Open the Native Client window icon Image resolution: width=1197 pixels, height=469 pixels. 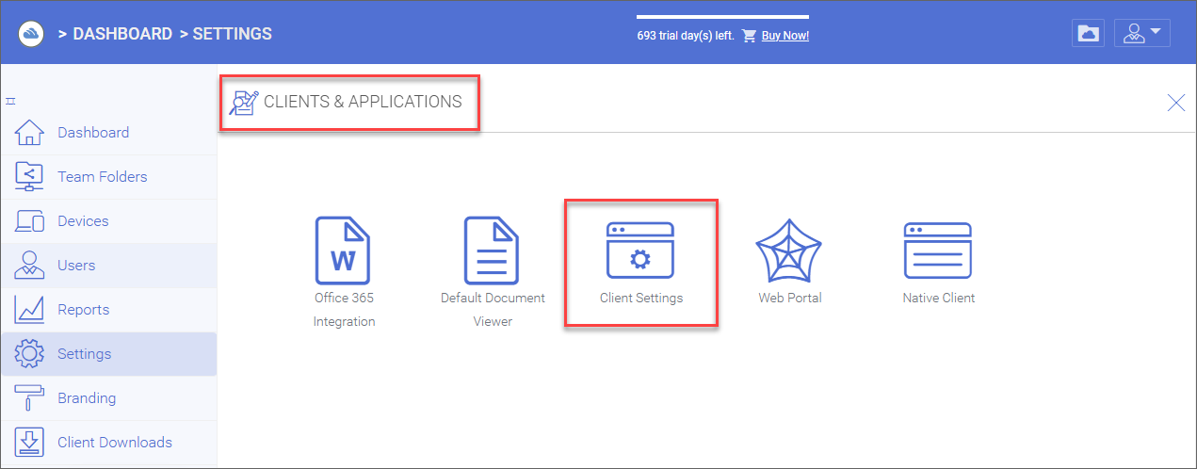click(938, 250)
